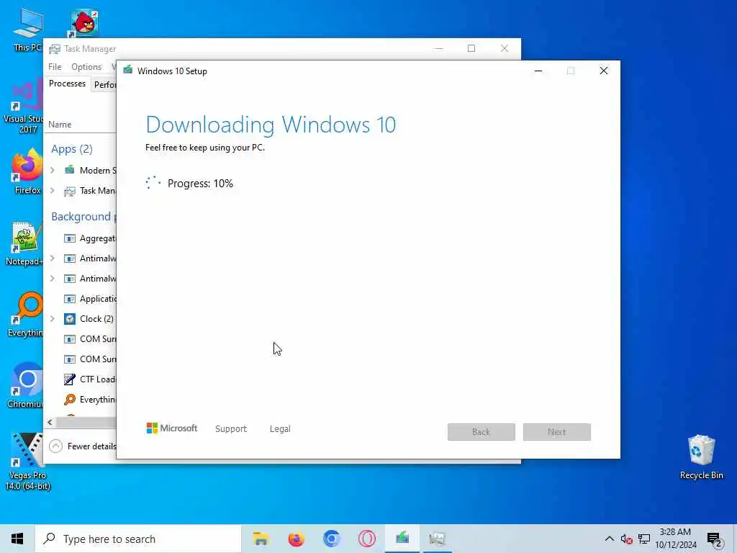Select the Aggregator background process row

81,238
